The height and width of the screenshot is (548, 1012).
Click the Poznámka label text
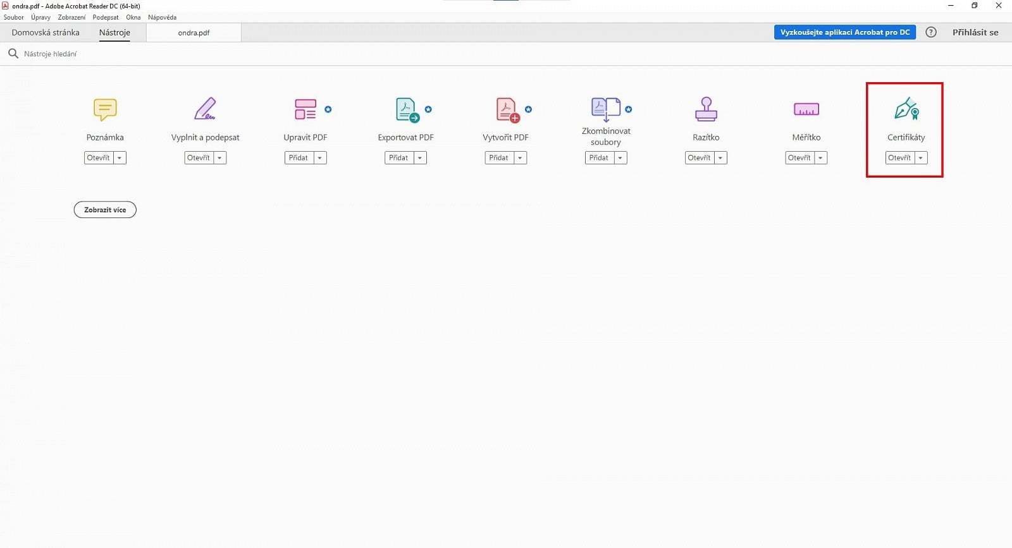(105, 137)
